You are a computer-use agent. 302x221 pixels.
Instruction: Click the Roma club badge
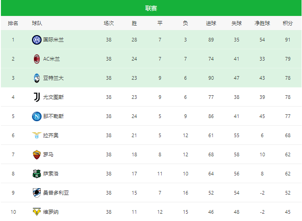pyautogui.click(x=37, y=154)
